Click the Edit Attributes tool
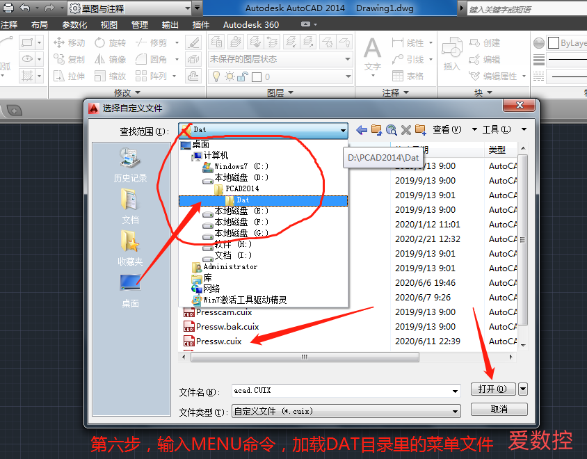587x459 pixels. (x=493, y=76)
